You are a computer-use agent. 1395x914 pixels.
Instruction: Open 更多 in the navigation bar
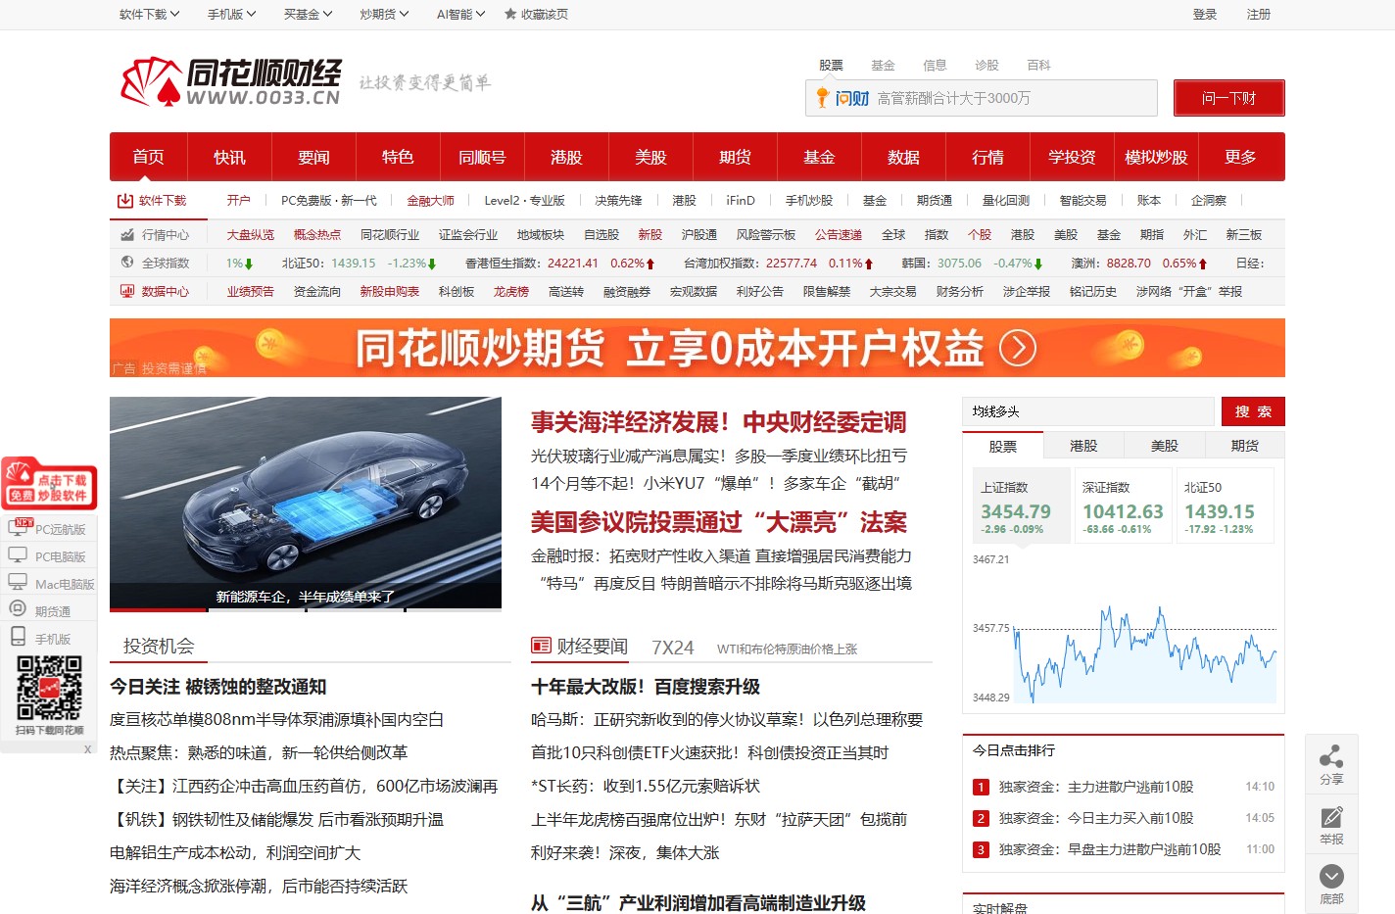(x=1240, y=157)
